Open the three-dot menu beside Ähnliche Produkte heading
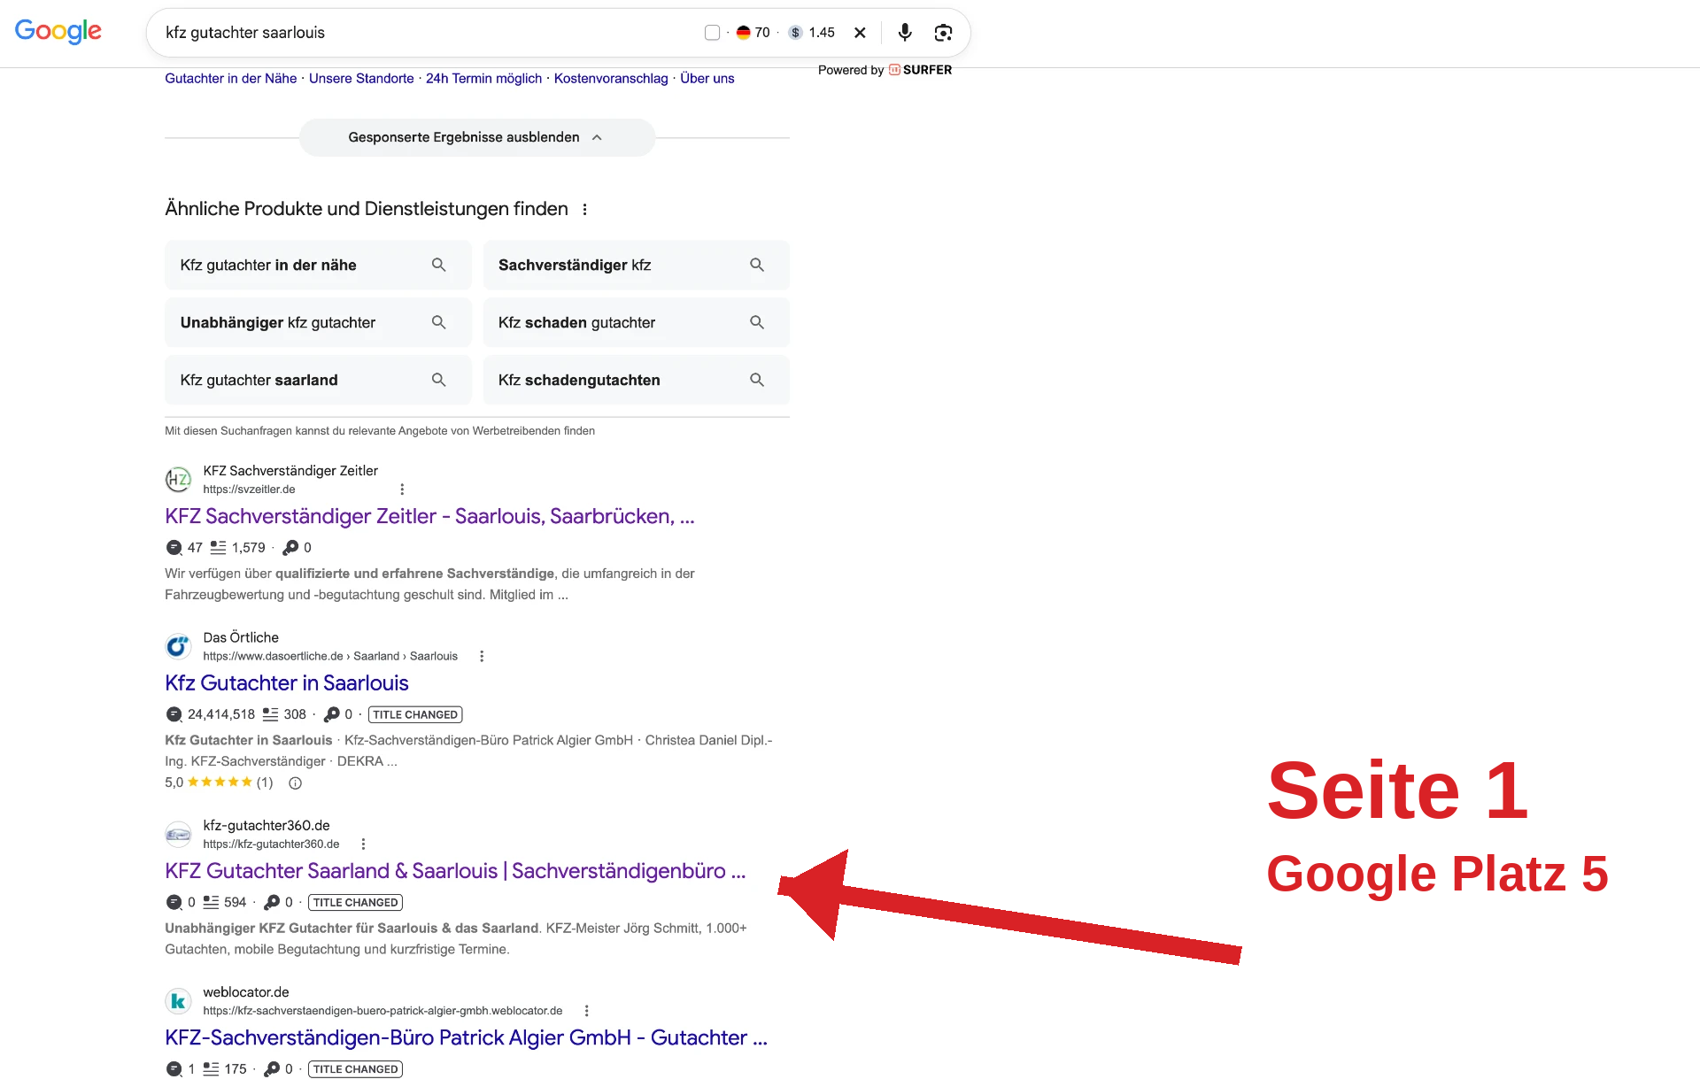The width and height of the screenshot is (1700, 1087). point(584,210)
